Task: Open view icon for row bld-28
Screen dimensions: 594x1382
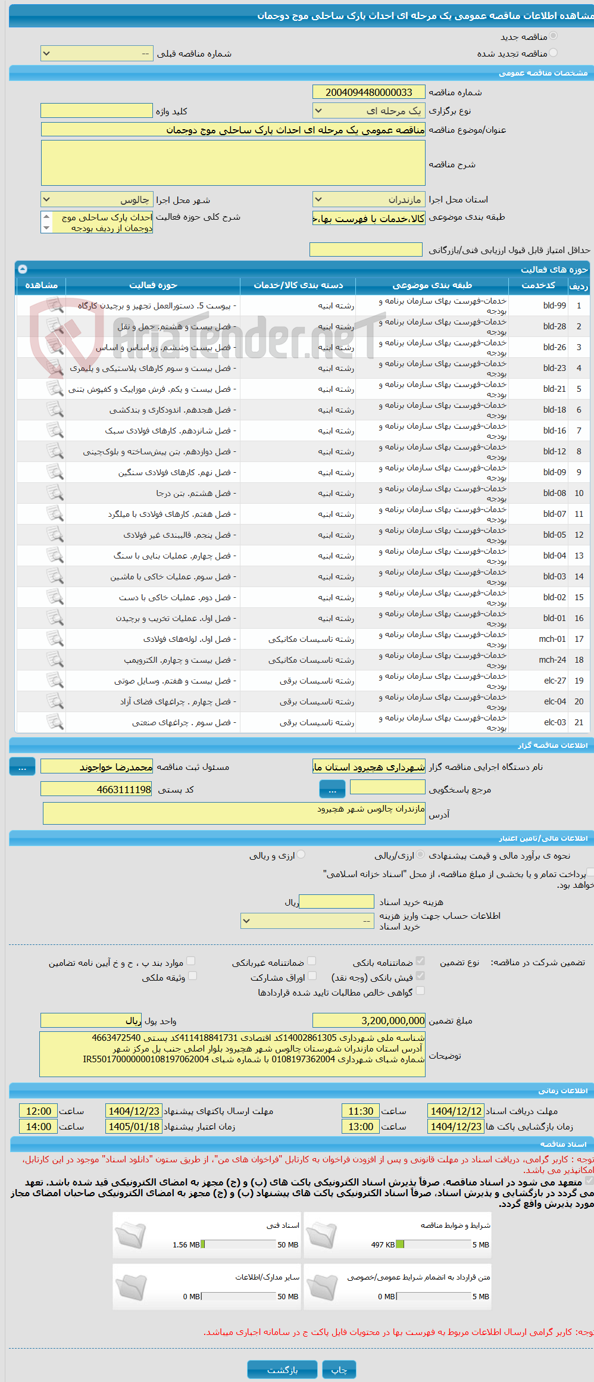Action: click(x=55, y=326)
